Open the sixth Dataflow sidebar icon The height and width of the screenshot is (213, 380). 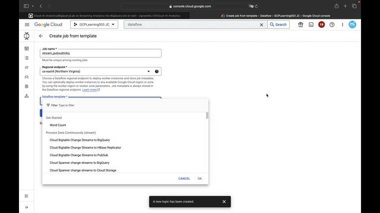click(27, 96)
